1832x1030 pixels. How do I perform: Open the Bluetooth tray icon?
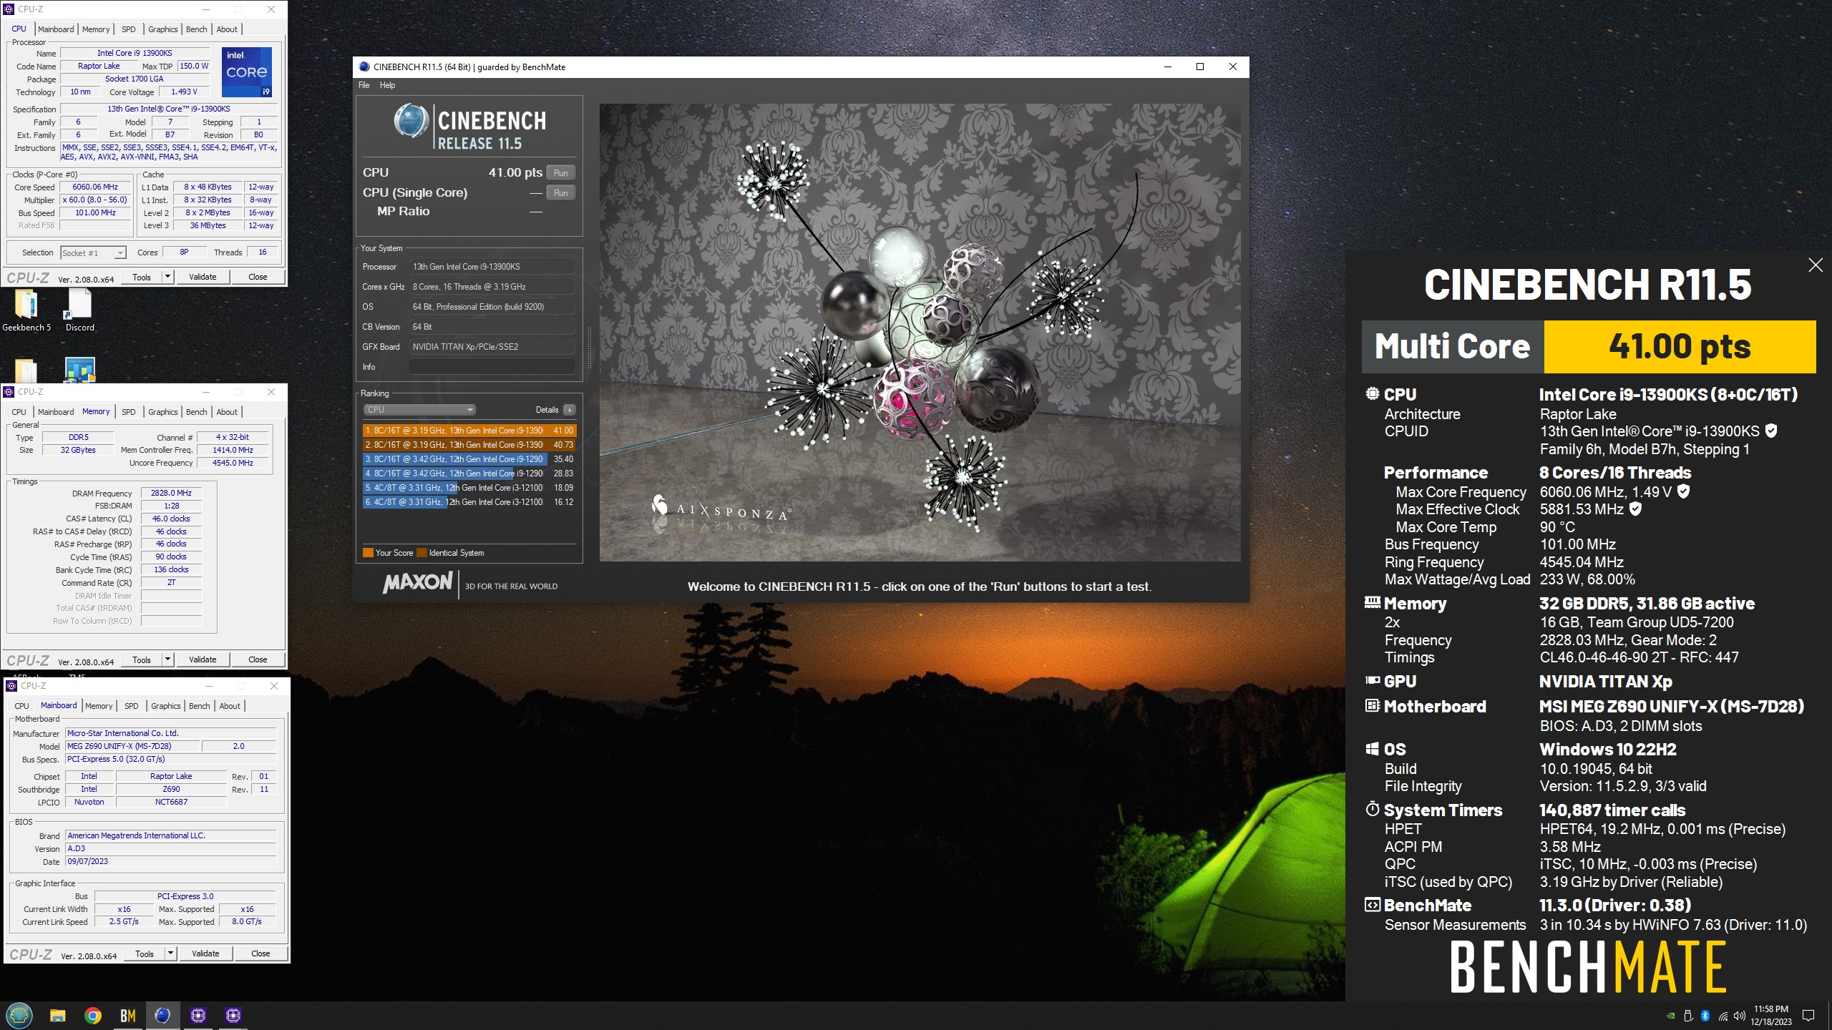click(1705, 1015)
